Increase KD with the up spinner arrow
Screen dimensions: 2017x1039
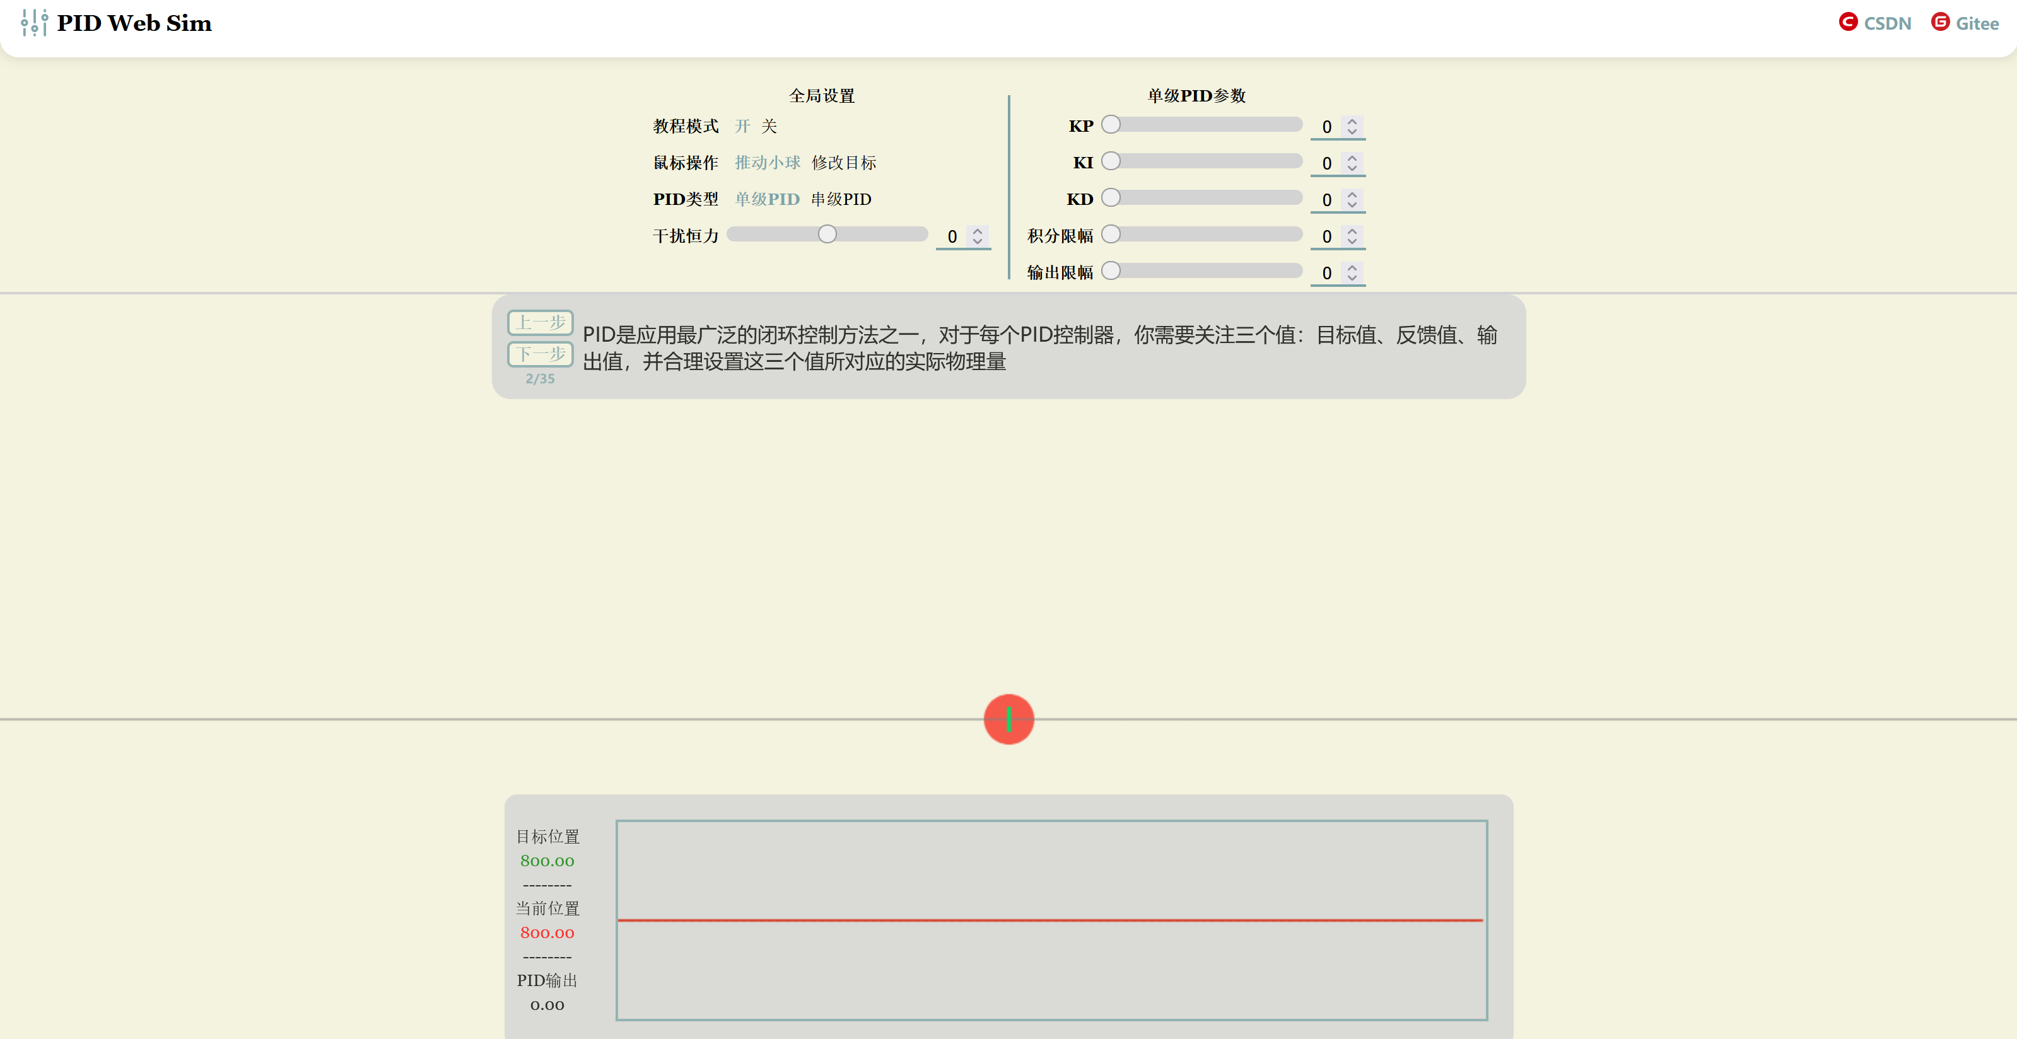coord(1352,194)
